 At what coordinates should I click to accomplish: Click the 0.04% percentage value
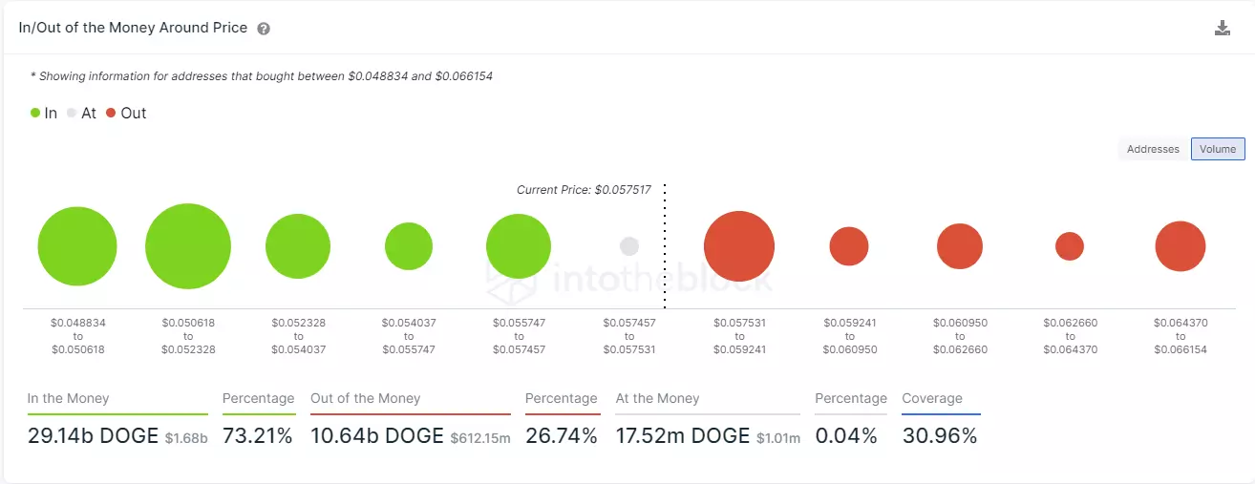846,436
